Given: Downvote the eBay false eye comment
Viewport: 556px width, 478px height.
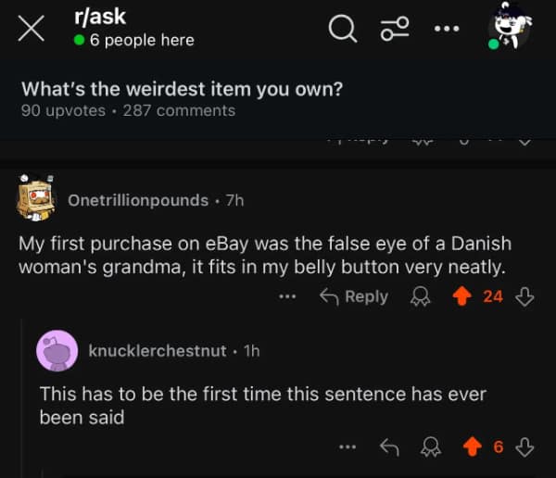Looking at the screenshot, I should tap(524, 296).
